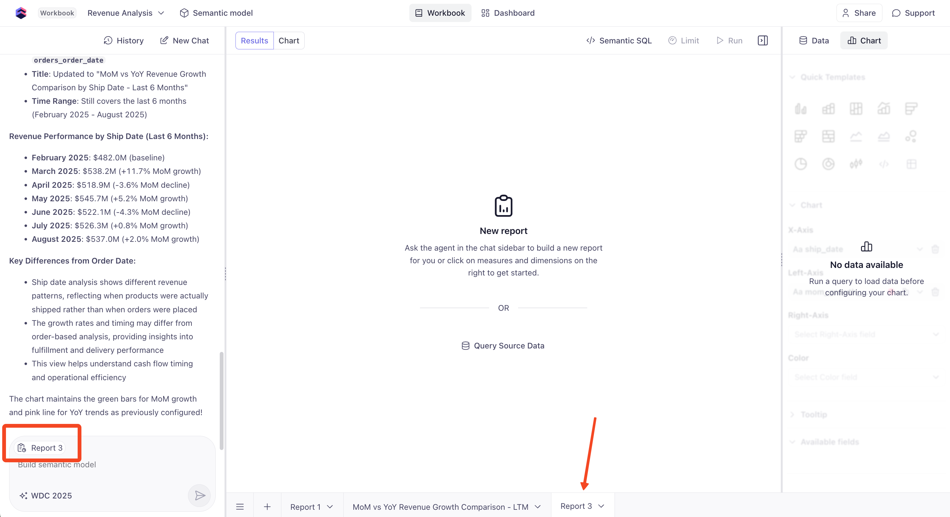The image size is (950, 517).
Task: Open the Report 3 tab chevron menu
Action: [x=601, y=506]
